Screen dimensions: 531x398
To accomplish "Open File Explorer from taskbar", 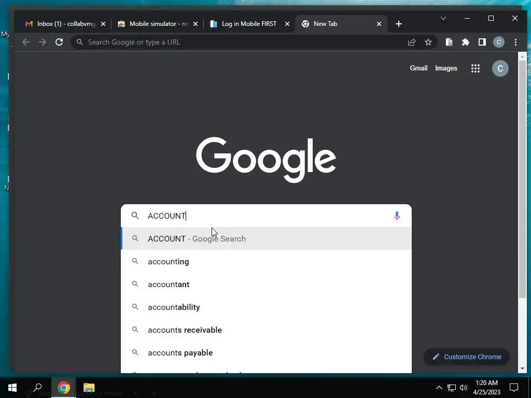I will 89,388.
